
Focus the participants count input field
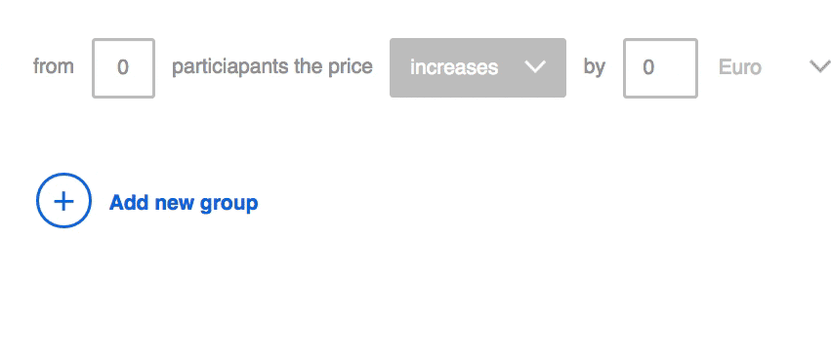[x=123, y=68]
